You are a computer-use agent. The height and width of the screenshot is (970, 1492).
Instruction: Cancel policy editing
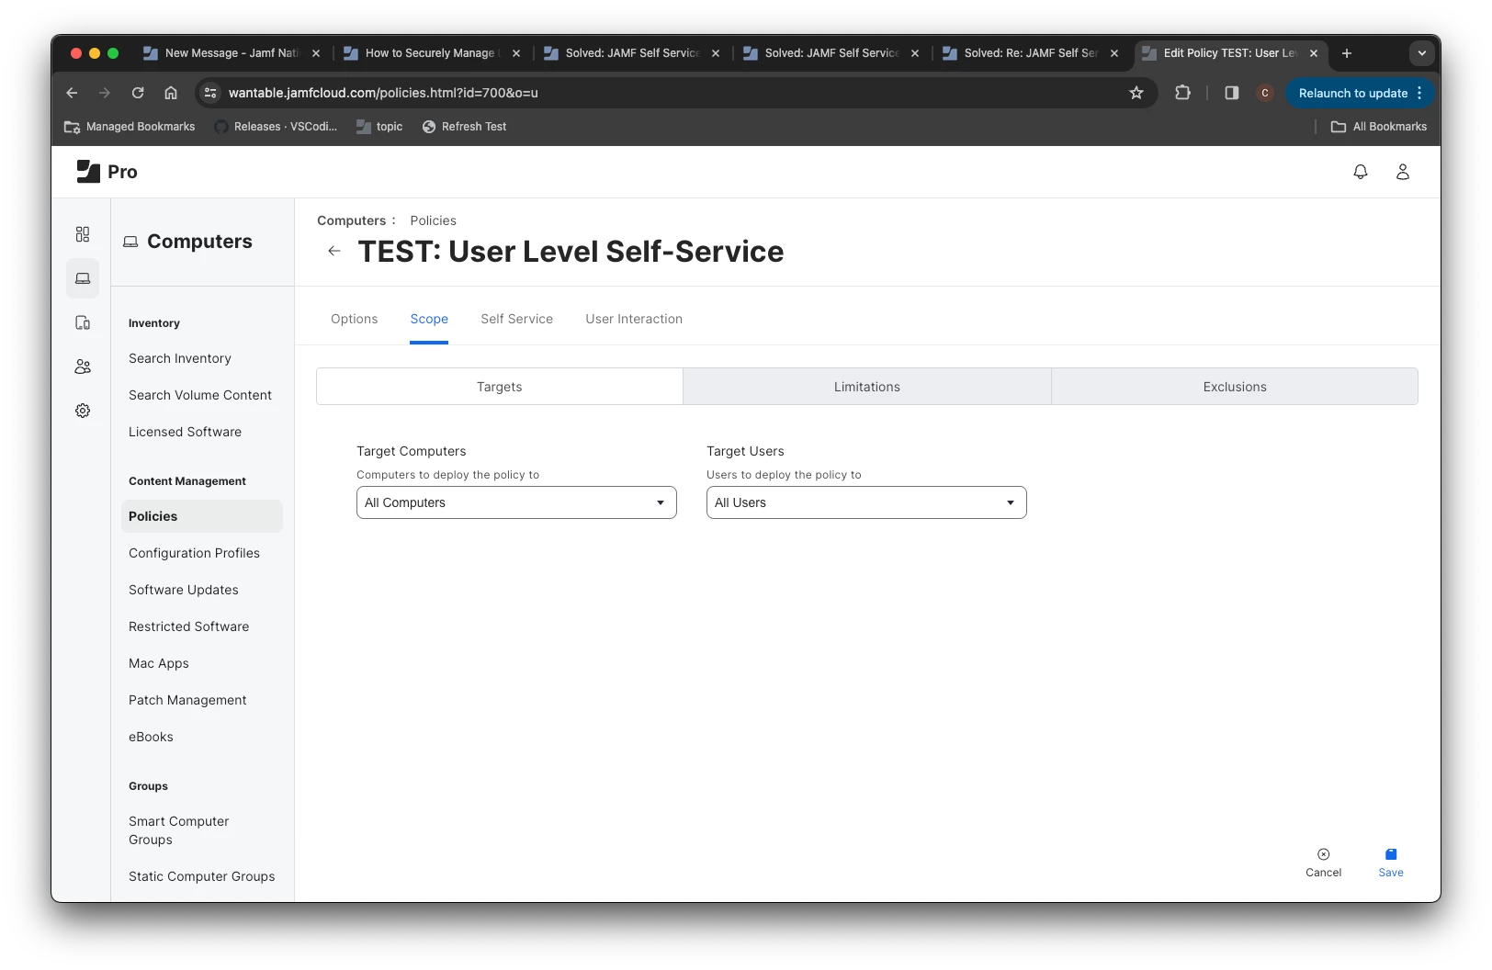[1323, 863]
